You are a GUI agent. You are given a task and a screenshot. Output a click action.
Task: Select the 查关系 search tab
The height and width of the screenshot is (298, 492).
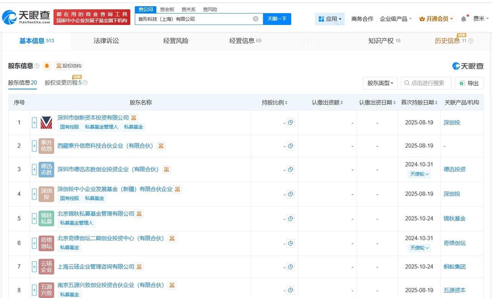click(x=189, y=9)
